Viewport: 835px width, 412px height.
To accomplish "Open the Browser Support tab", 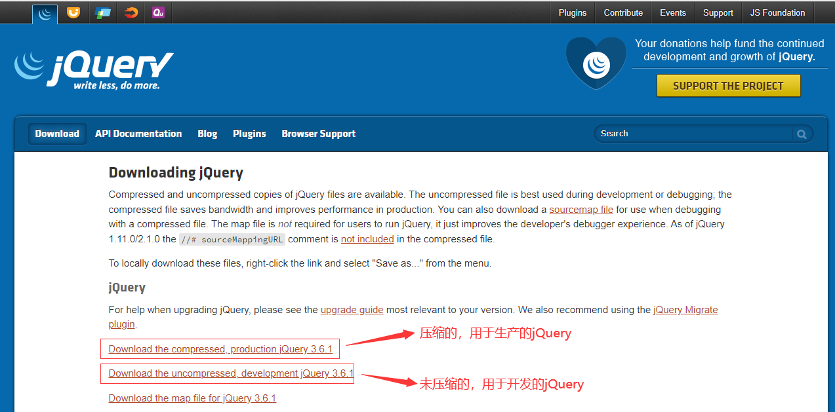I will (x=319, y=134).
